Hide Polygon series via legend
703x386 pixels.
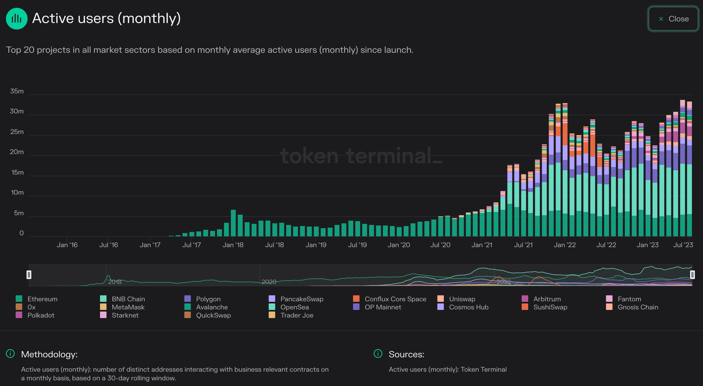click(x=208, y=299)
